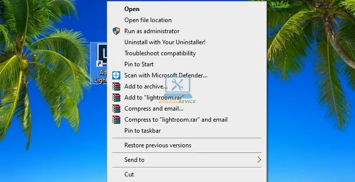Click WinRAR icon beside Compress to "lightroom.rar" and email
355x182 pixels.
click(116, 120)
